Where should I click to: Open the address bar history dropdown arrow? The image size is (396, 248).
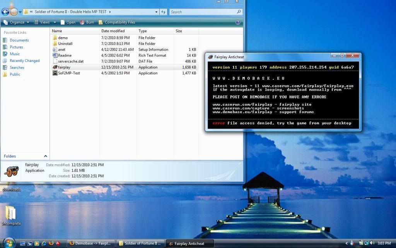point(156,12)
